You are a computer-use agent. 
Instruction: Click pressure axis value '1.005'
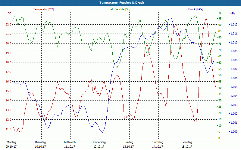point(234,87)
